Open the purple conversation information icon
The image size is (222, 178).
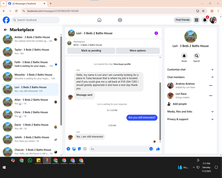(x=156, y=33)
